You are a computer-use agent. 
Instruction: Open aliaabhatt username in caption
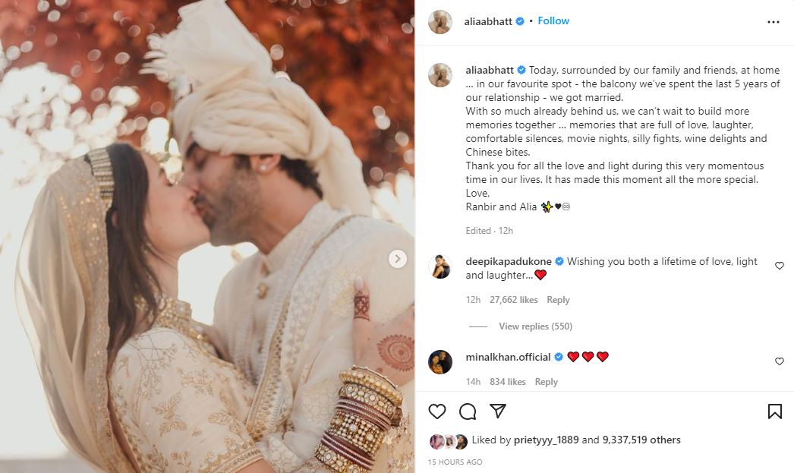pos(489,70)
